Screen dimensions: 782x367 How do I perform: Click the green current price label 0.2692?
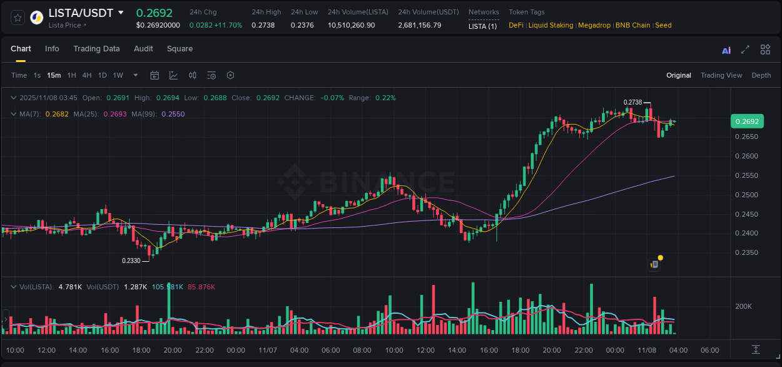pos(747,121)
